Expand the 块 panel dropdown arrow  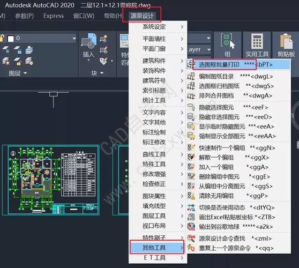pos(102,73)
